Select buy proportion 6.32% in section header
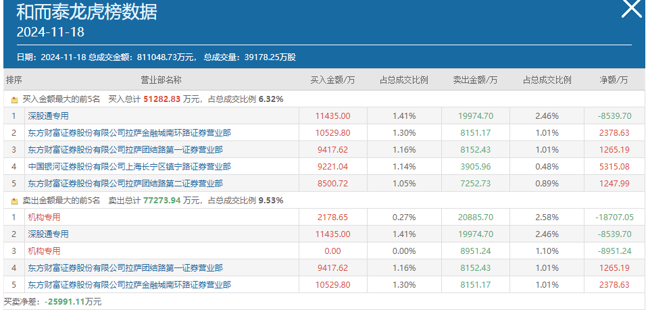Image resolution: width=648 pixels, height=310 pixels. point(271,99)
